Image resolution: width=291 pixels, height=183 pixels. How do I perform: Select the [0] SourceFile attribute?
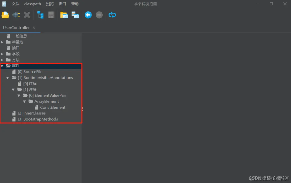(30, 72)
